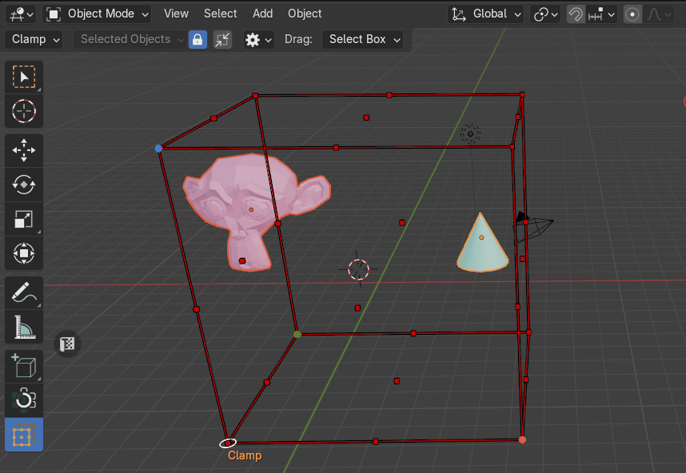Click the green corner handle of box
Viewport: 686px width, 473px height.
click(x=297, y=335)
